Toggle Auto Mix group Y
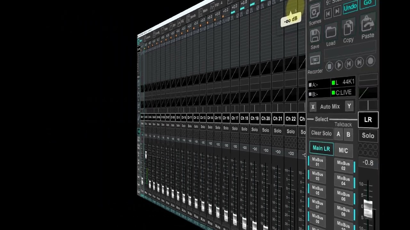The image size is (410, 230). point(349,106)
